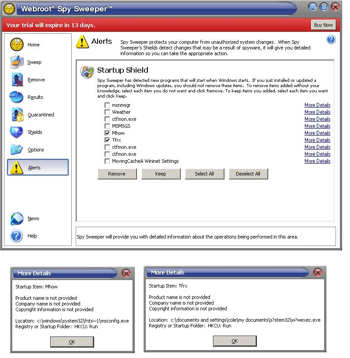
Task: Minimize the Spy Sweeper window
Action: coord(312,7)
